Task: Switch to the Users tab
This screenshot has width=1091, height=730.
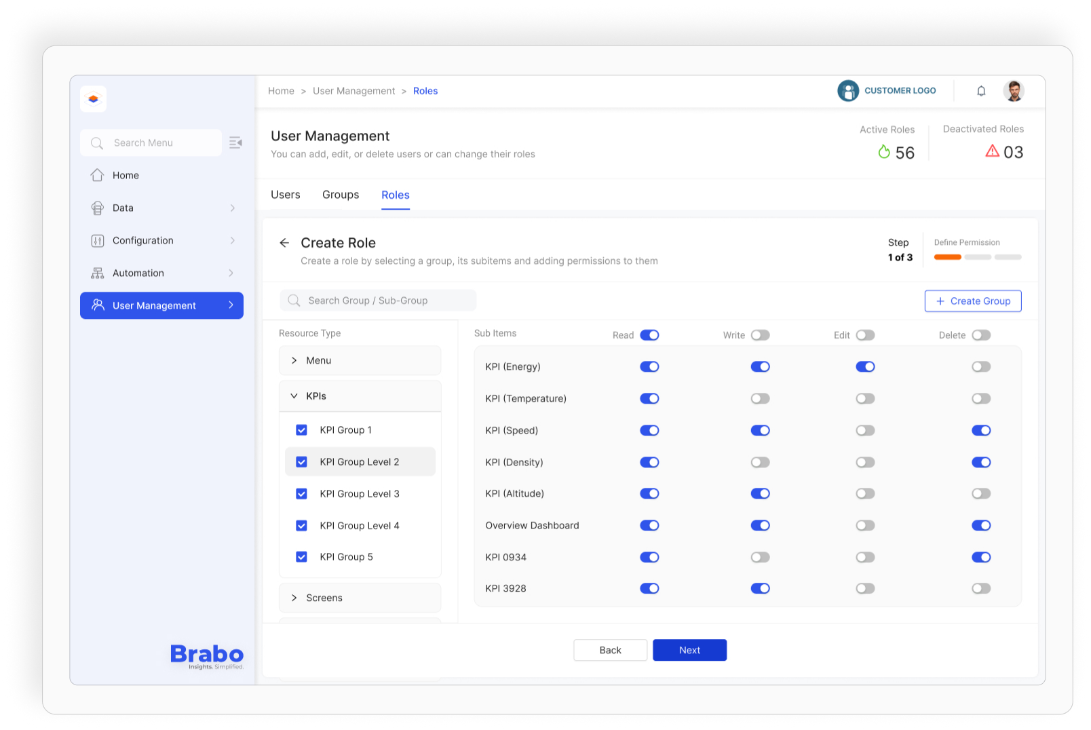Action: coord(285,195)
